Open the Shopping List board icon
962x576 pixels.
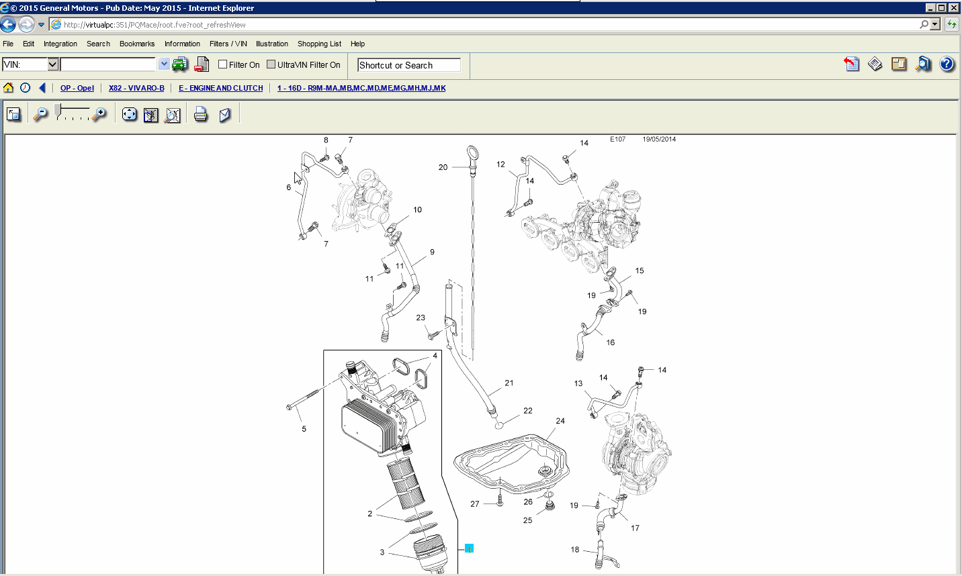(899, 64)
